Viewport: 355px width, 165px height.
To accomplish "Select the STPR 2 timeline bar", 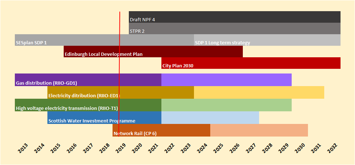I will (234, 28).
